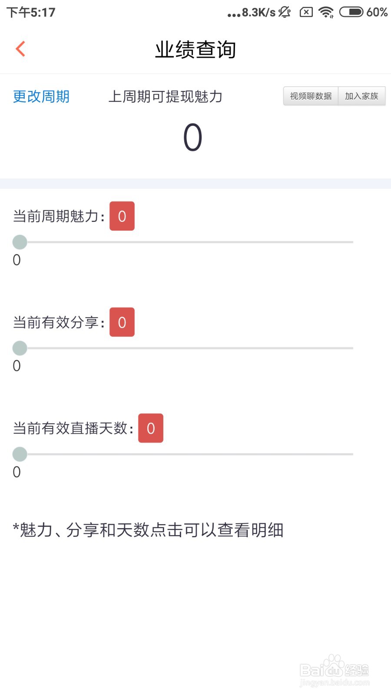Tap the battery indicator icon

[351, 12]
